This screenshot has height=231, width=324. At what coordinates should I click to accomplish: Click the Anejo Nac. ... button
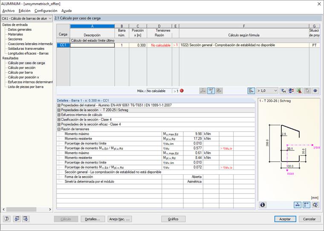coord(120,219)
